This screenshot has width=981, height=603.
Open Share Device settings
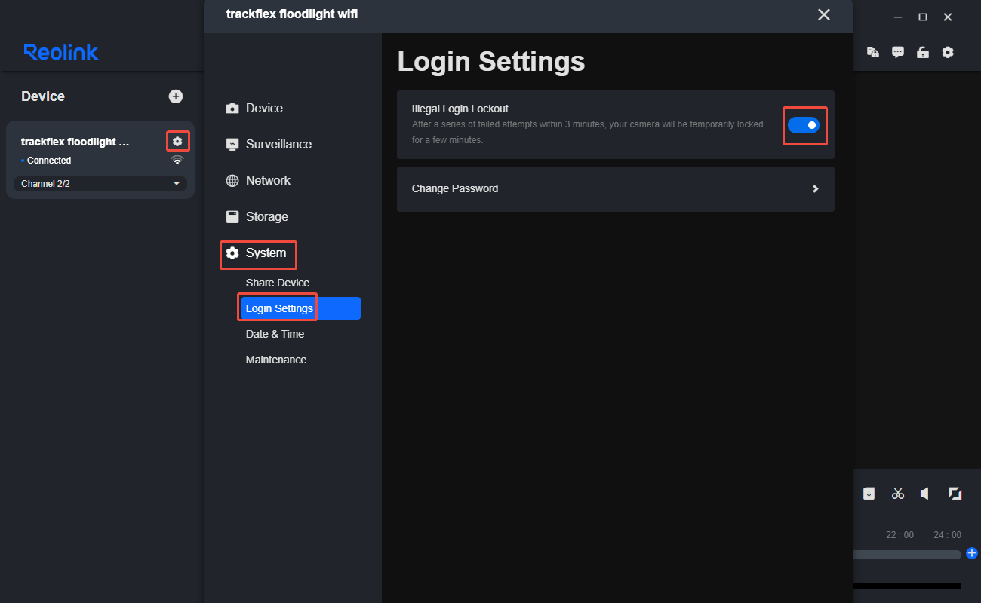[x=277, y=282]
